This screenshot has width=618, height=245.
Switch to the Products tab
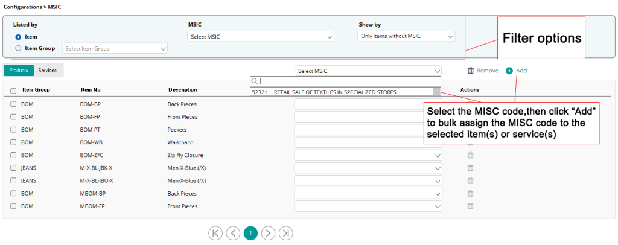click(19, 71)
